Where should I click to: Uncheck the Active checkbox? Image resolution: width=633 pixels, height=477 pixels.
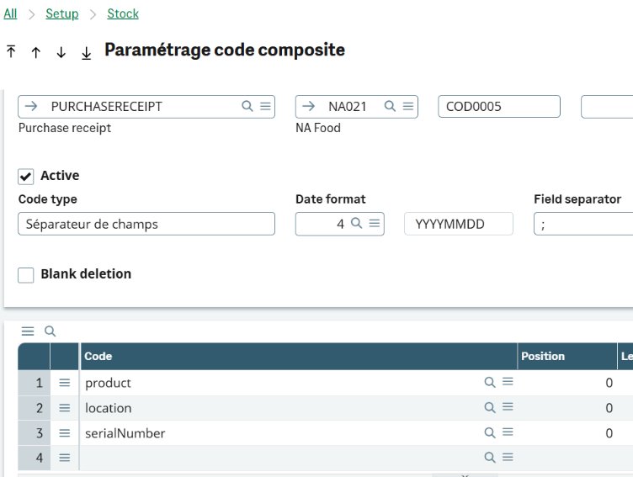(x=26, y=177)
